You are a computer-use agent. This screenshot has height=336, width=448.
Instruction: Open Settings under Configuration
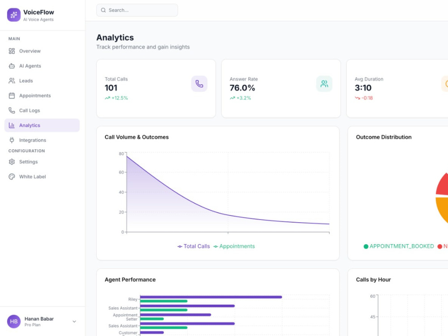pyautogui.click(x=42, y=162)
